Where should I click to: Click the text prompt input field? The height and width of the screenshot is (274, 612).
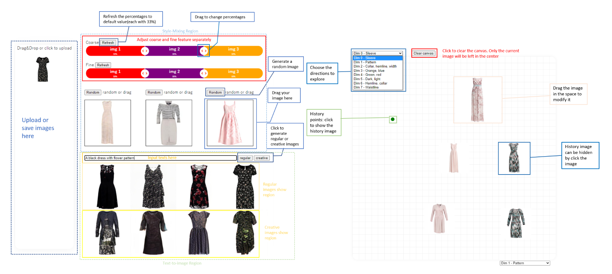coord(160,158)
